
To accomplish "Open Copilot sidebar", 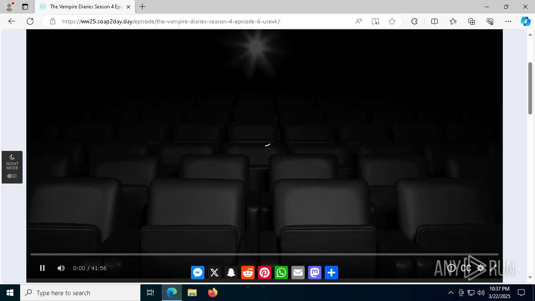I will [526, 21].
